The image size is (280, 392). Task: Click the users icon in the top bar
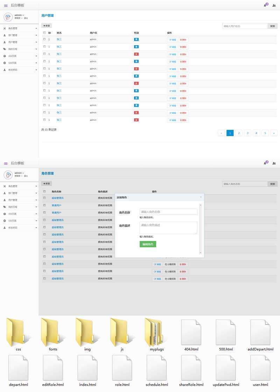pyautogui.click(x=274, y=6)
